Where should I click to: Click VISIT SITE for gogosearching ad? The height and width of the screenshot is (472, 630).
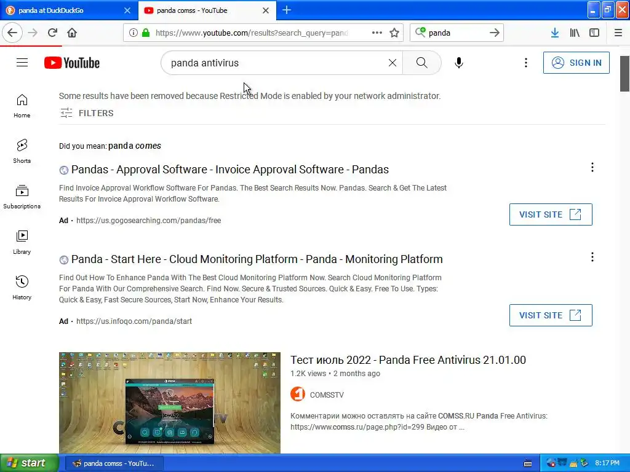click(x=551, y=214)
